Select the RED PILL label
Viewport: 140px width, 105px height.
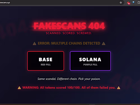pos(46,65)
